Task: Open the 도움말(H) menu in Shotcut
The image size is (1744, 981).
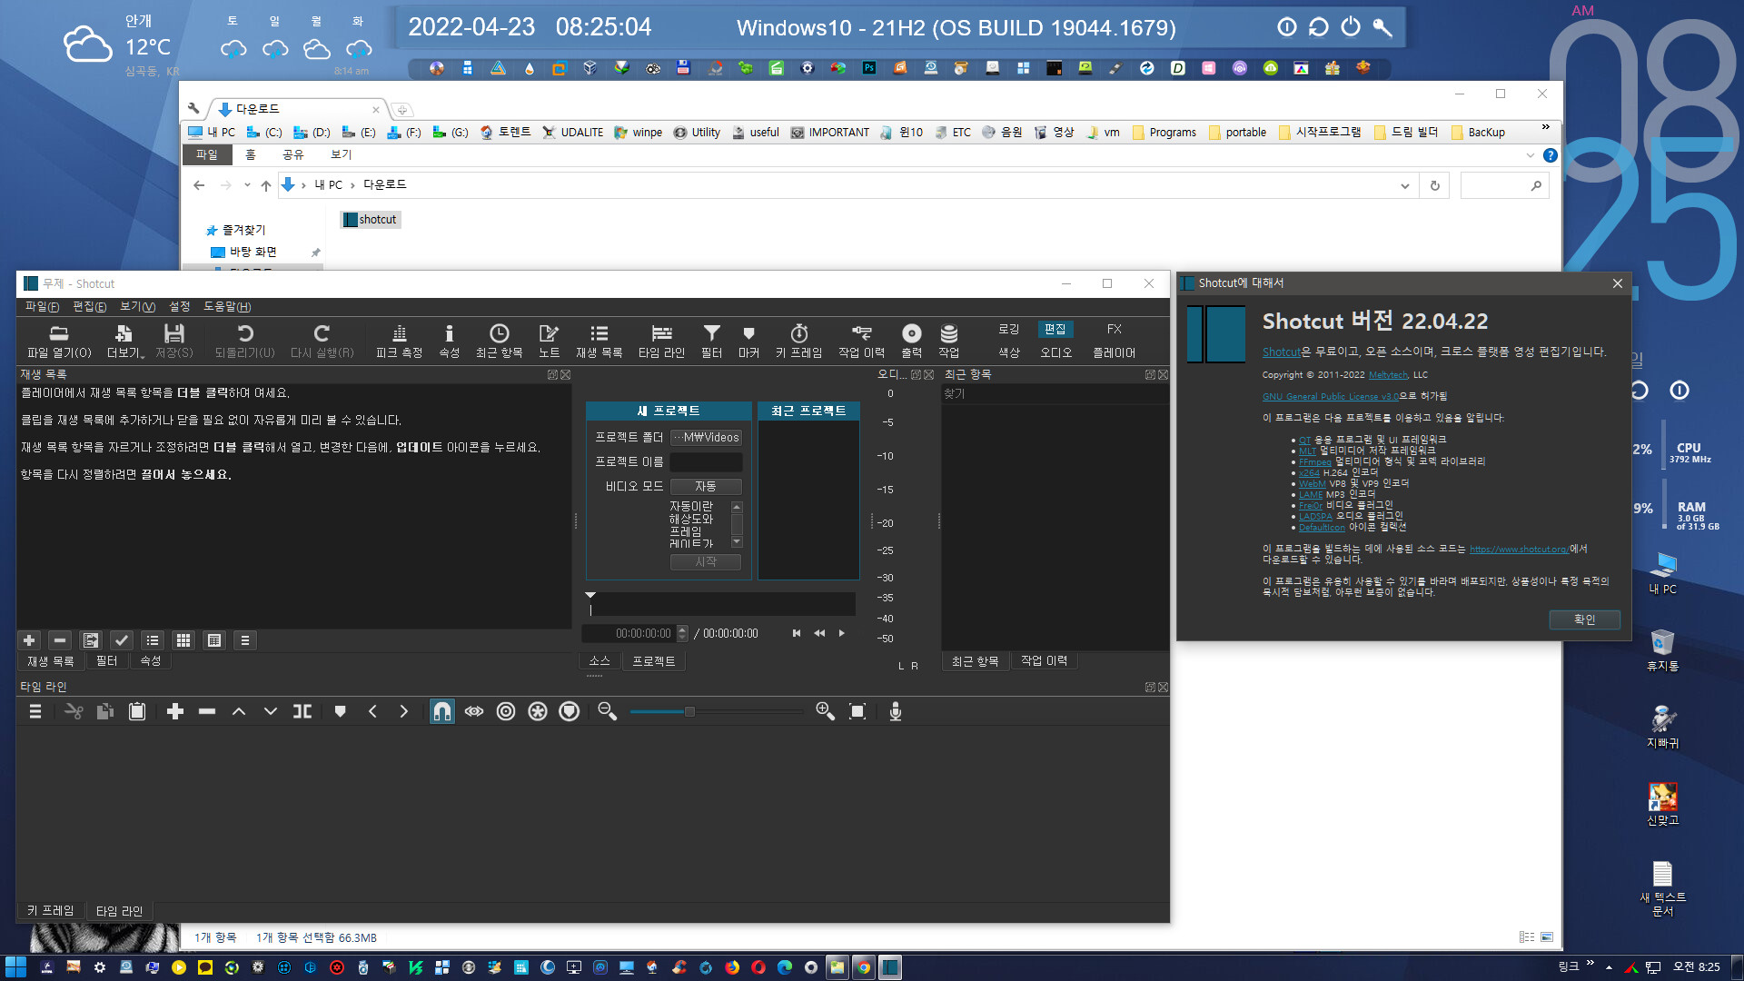Action: click(227, 307)
